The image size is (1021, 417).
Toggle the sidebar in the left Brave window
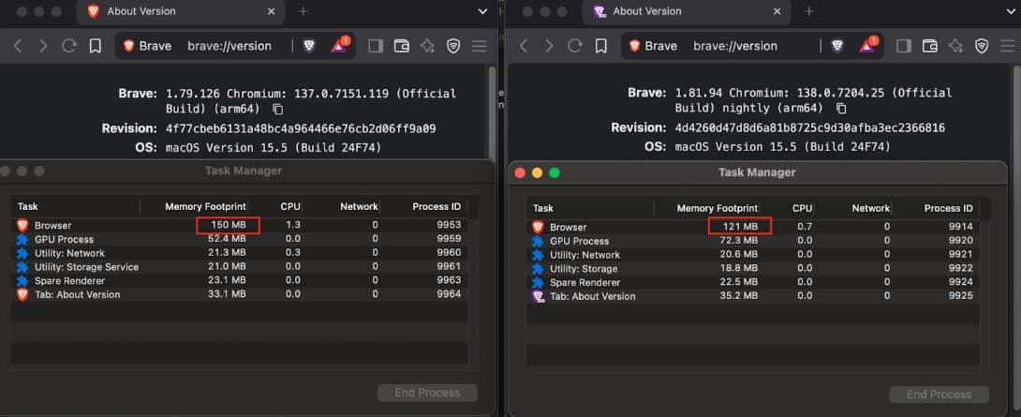pyautogui.click(x=376, y=46)
